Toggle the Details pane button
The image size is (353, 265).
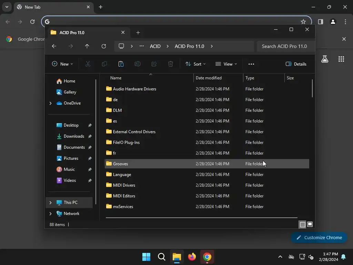[x=296, y=64]
